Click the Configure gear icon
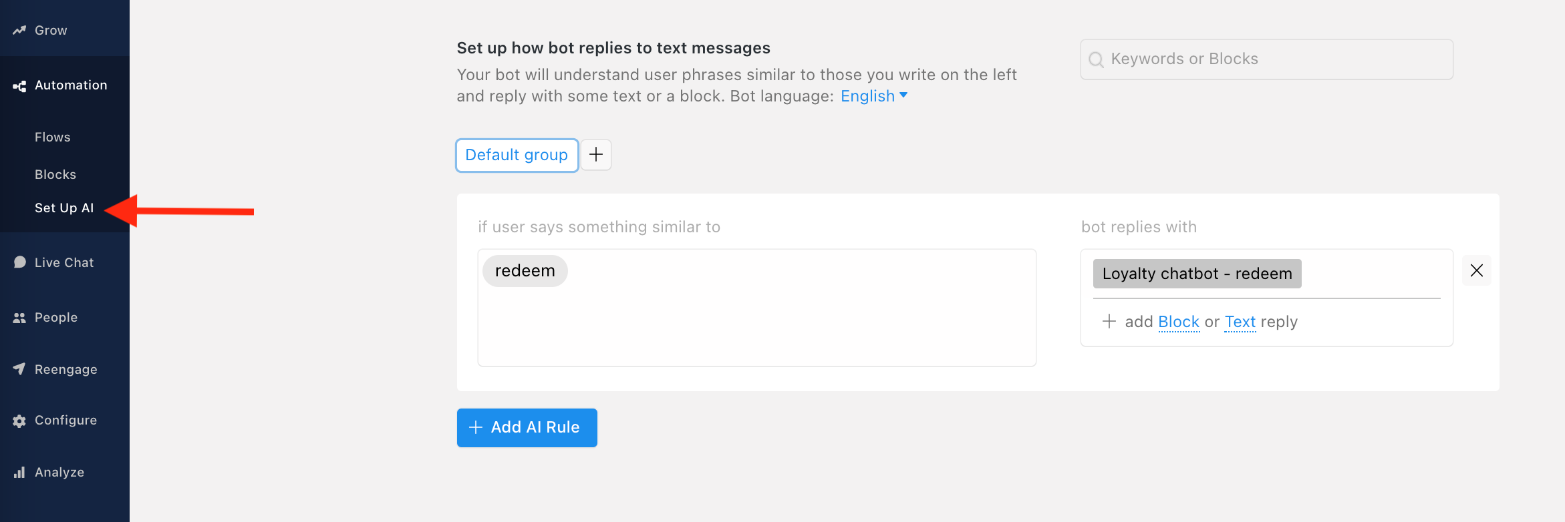Viewport: 1565px width, 522px height. [x=19, y=421]
